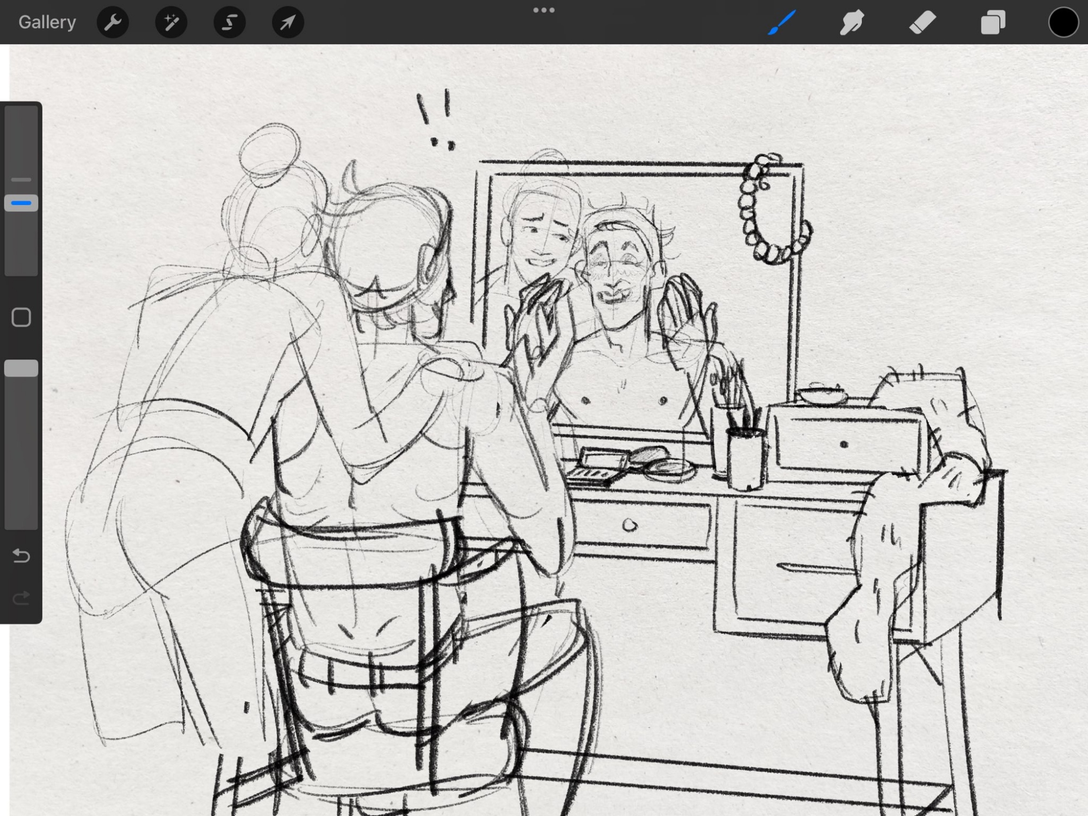Open the active color picker
Image resolution: width=1088 pixels, height=816 pixels.
pos(1063,22)
